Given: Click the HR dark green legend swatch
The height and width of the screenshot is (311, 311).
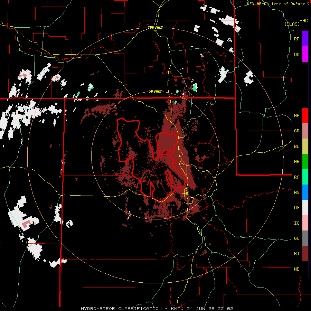Looking at the screenshot, I should click(x=305, y=162).
